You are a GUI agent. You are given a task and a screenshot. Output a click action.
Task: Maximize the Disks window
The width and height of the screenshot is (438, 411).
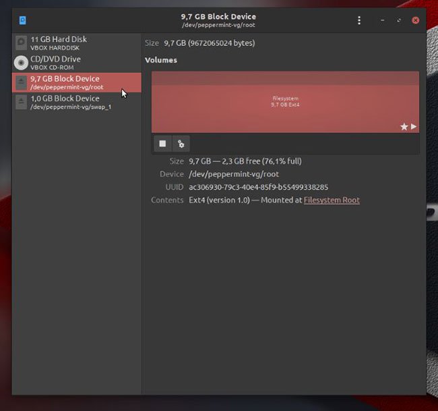[x=399, y=20]
